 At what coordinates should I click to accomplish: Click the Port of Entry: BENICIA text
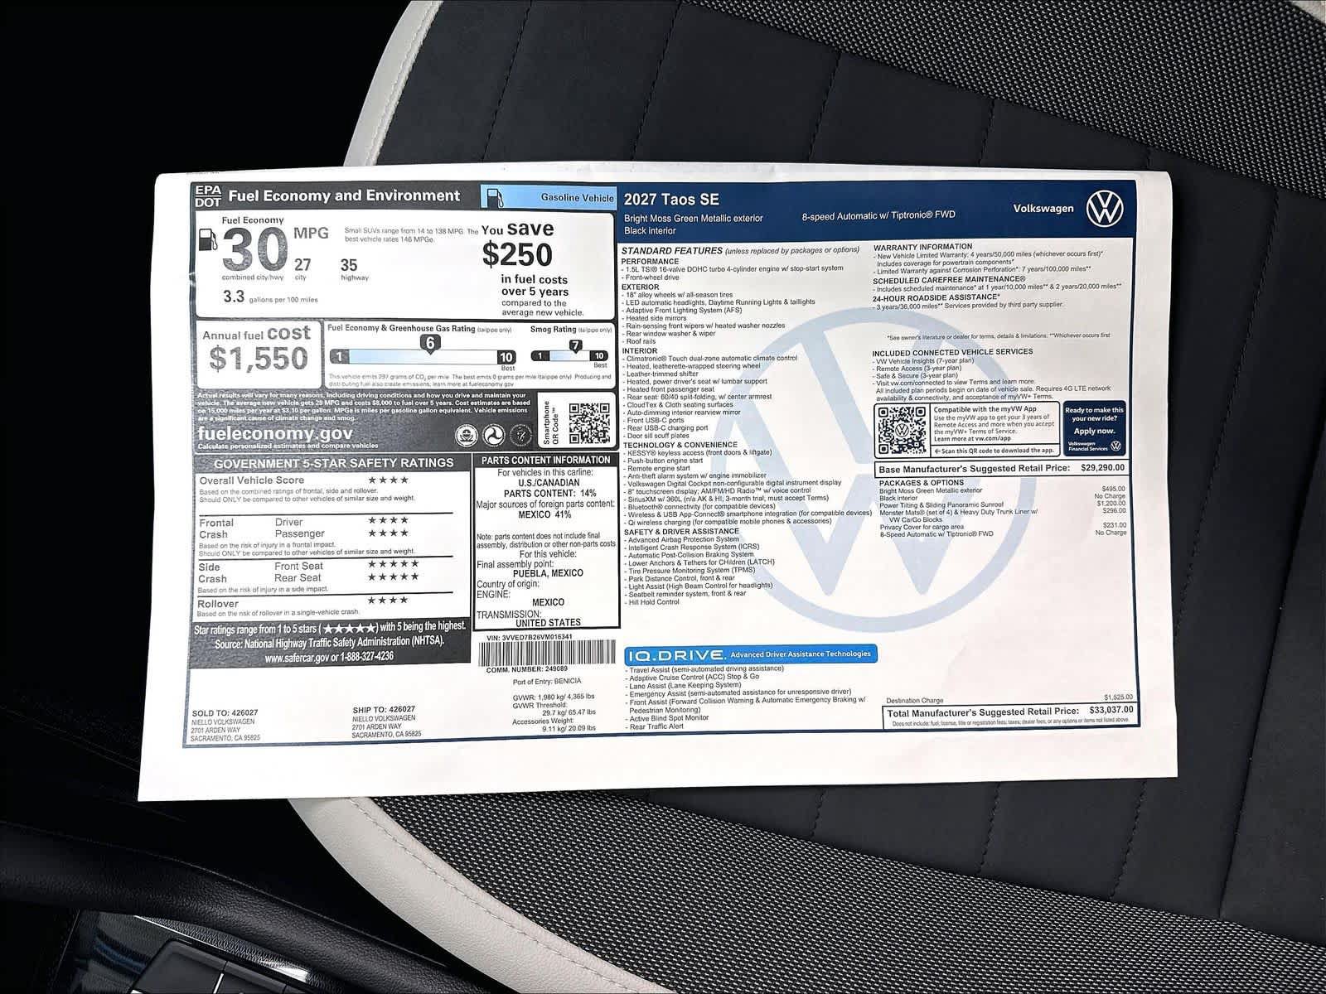(547, 681)
